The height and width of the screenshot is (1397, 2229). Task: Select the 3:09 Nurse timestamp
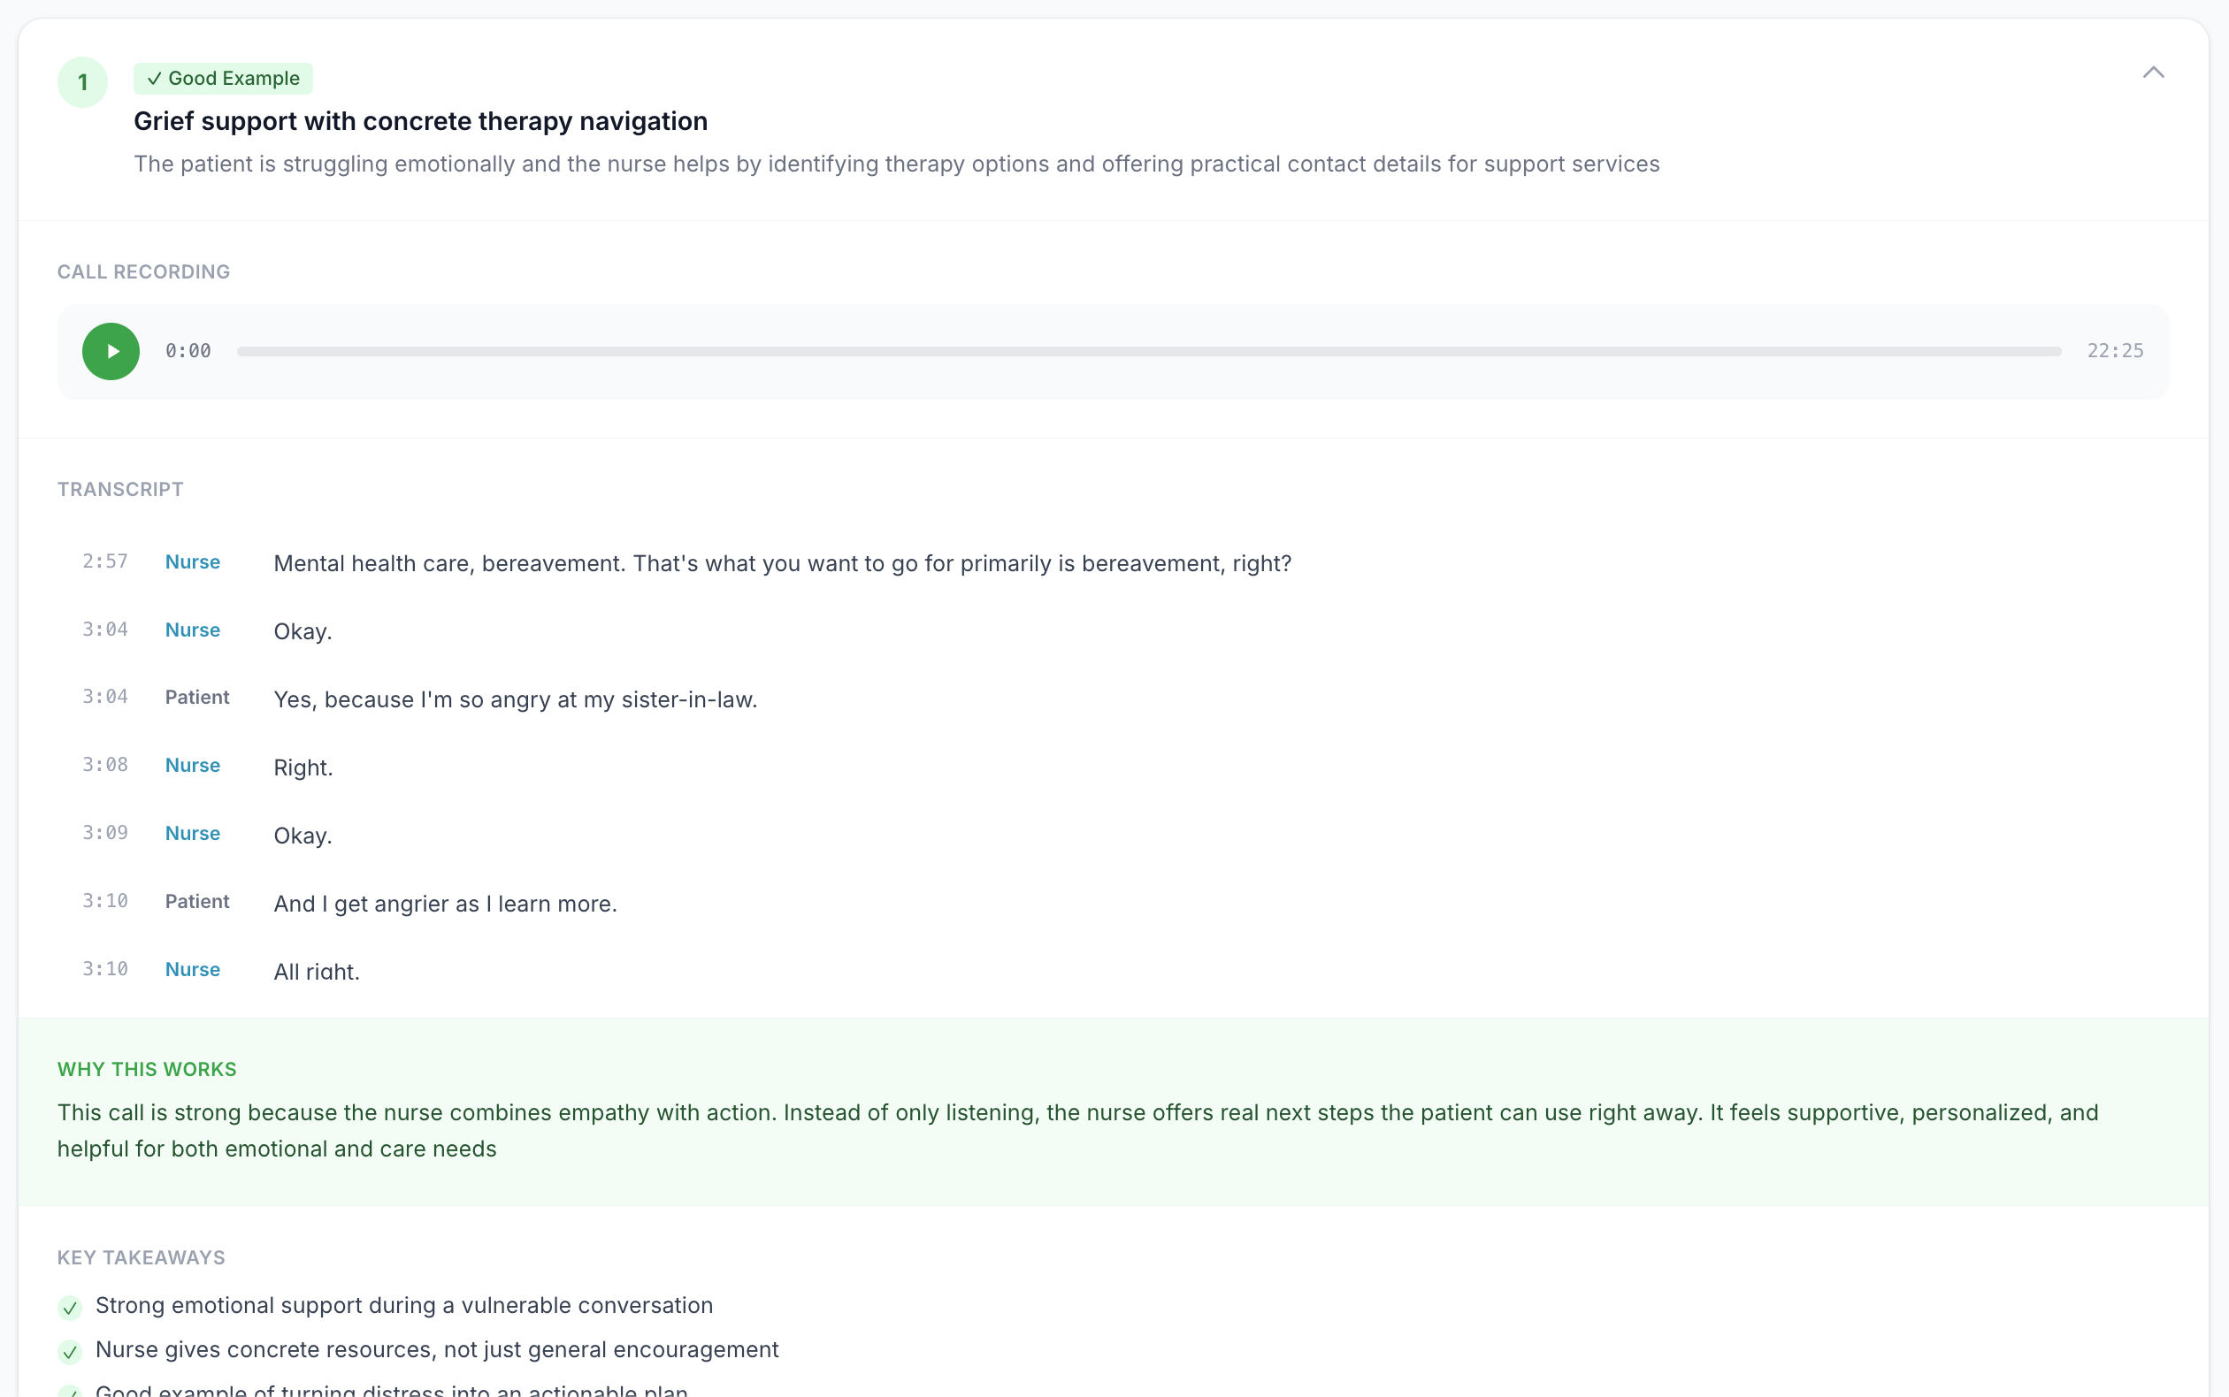point(105,834)
